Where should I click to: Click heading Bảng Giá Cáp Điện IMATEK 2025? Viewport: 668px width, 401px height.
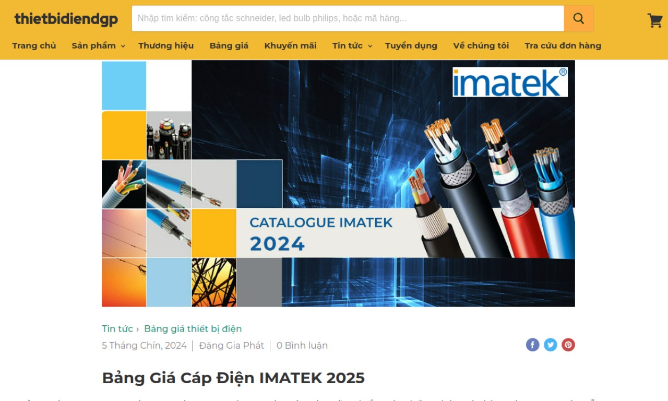233,378
